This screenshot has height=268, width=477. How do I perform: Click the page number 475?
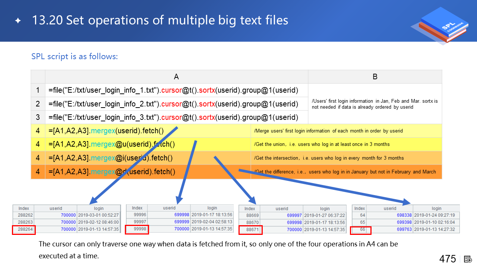pos(447,259)
